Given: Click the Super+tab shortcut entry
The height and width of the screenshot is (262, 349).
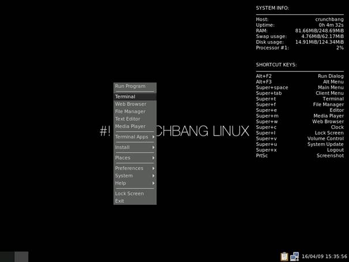Looking at the screenshot, I should click(269, 93).
